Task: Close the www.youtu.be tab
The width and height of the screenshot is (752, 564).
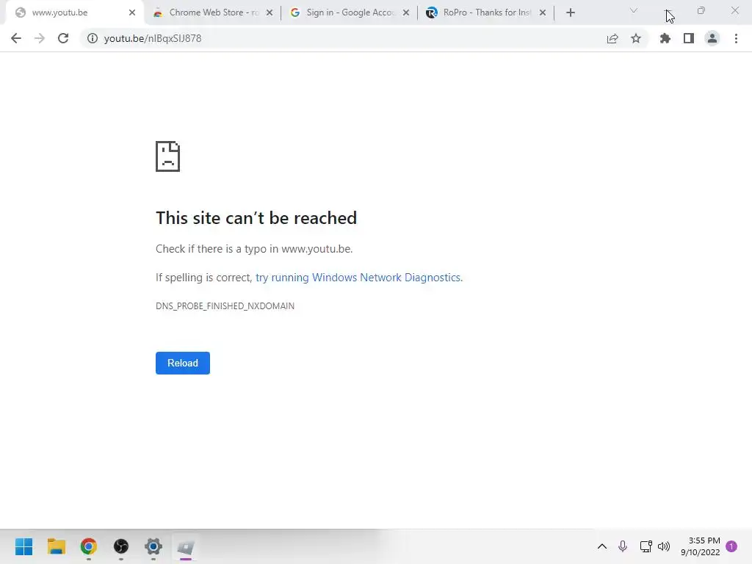Action: pos(132,13)
